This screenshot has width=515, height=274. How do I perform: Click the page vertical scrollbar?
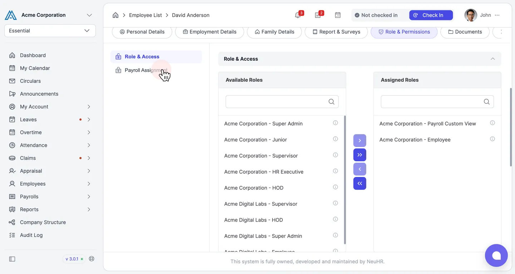pyautogui.click(x=511, y=127)
